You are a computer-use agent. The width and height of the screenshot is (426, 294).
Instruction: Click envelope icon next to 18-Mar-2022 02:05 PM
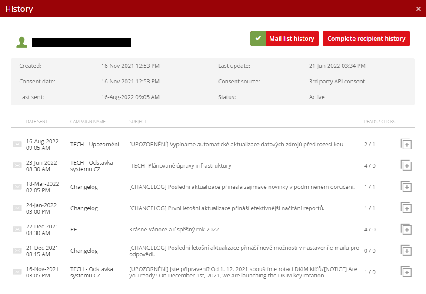17,187
